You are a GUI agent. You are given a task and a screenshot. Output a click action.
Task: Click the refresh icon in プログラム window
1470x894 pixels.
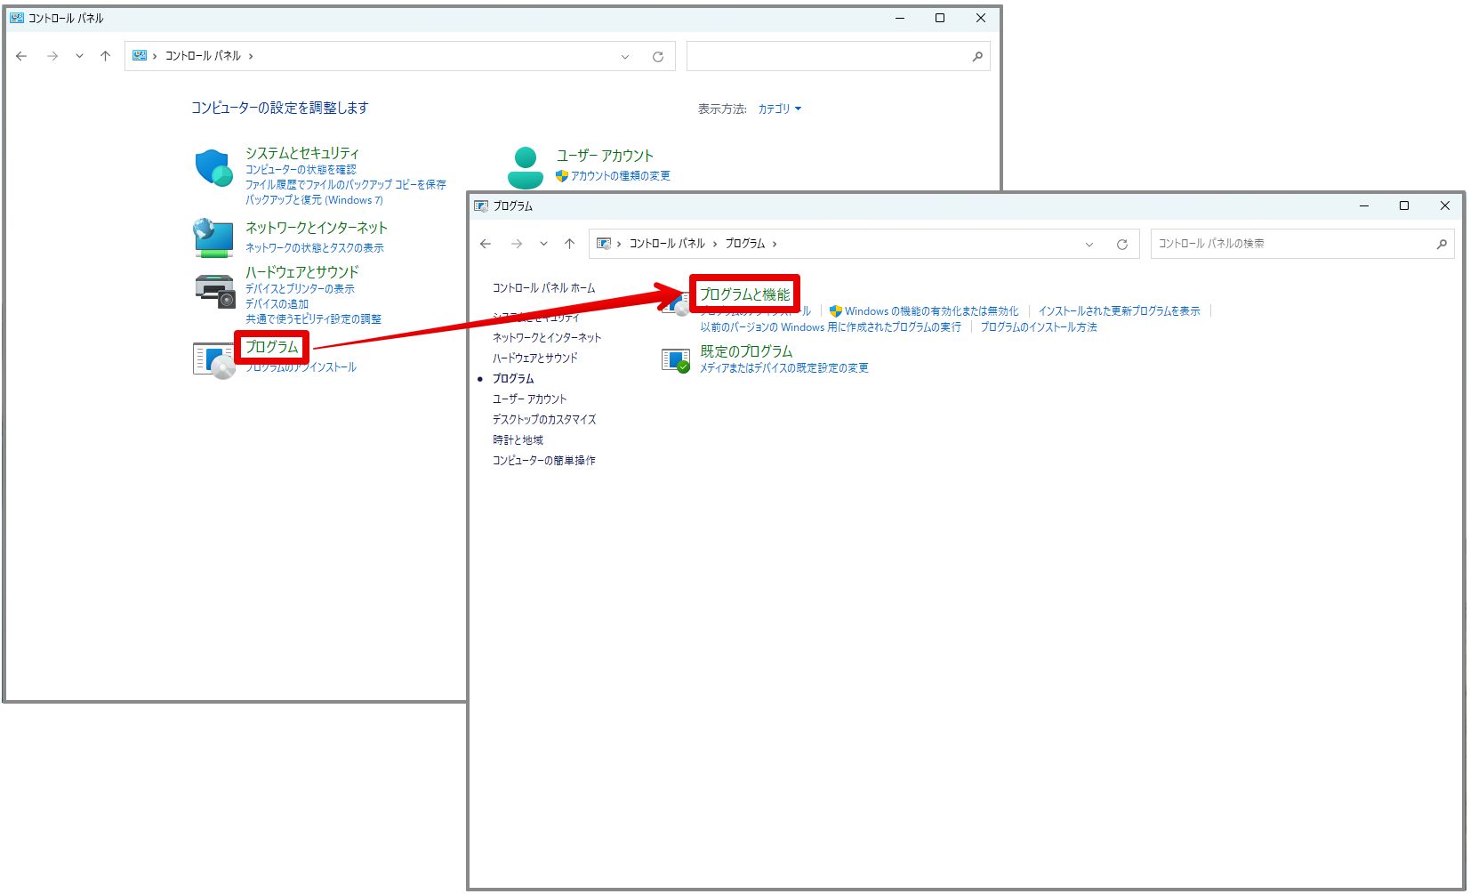(1122, 244)
